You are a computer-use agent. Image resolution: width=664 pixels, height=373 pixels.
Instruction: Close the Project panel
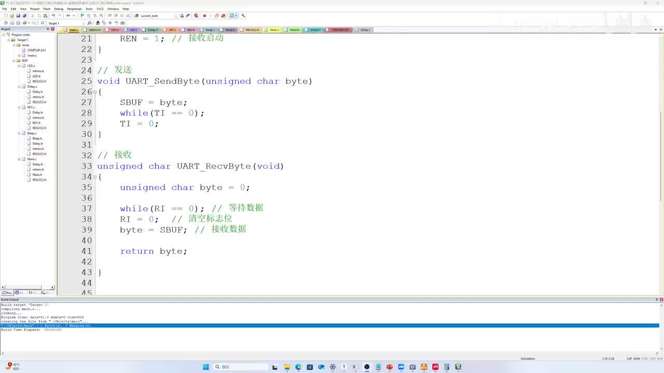[x=53, y=29]
